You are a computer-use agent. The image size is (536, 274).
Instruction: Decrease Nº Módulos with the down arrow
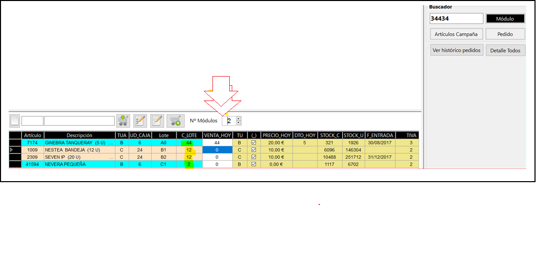239,123
